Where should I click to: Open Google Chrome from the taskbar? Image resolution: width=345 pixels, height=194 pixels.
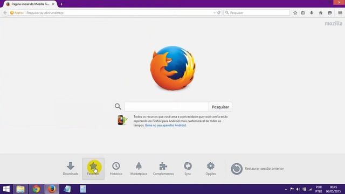(36, 189)
